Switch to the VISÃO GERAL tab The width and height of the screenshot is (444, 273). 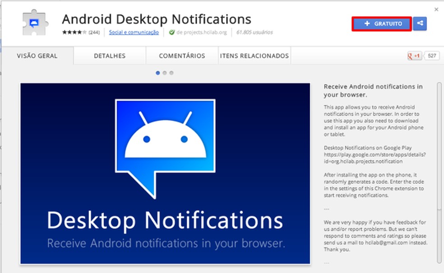point(37,56)
